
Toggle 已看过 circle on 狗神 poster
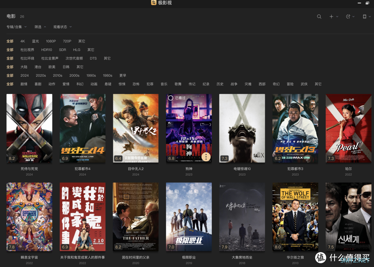170,98
